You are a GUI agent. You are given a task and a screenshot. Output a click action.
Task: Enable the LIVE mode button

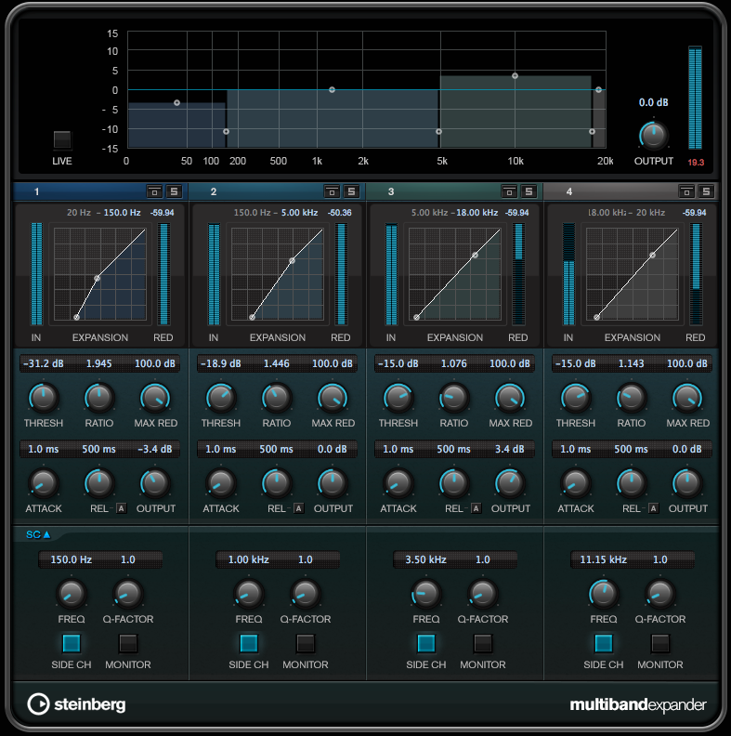pos(62,140)
